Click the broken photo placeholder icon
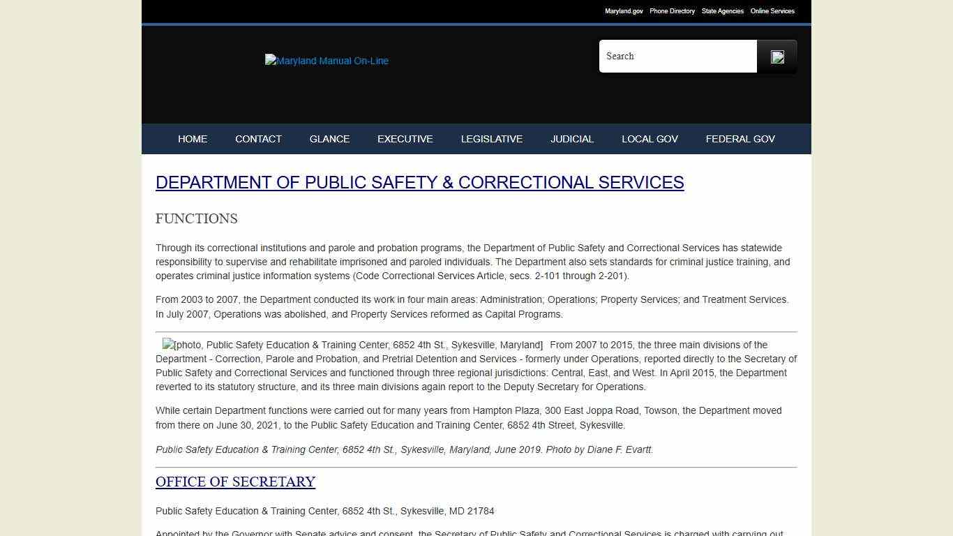The image size is (953, 536). (x=167, y=344)
